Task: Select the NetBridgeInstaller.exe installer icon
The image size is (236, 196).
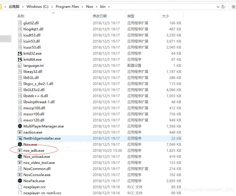Action: click(x=20, y=138)
